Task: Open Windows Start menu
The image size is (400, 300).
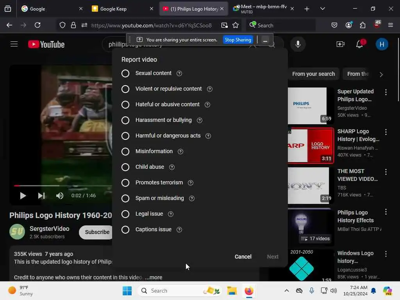Action: coord(127,291)
